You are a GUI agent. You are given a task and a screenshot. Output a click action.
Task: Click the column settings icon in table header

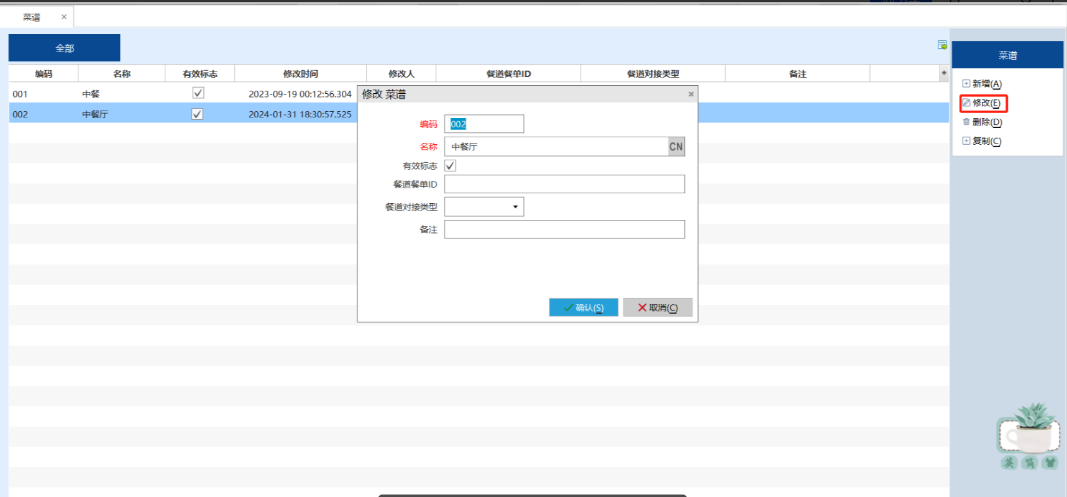943,73
